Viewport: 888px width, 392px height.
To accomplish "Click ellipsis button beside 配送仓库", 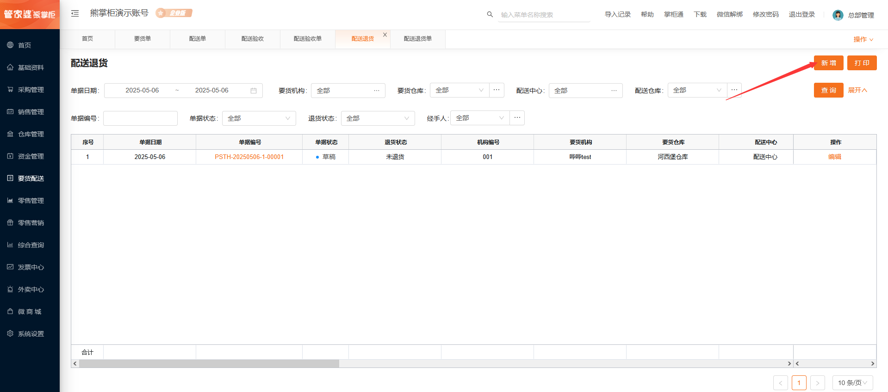I will point(734,90).
